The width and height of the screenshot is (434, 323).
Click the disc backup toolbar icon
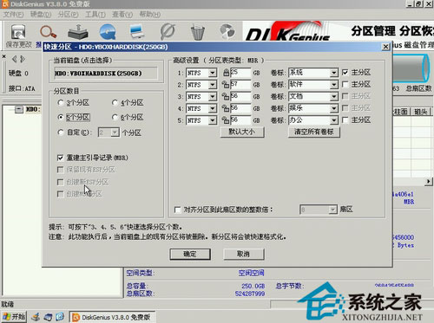click(227, 31)
